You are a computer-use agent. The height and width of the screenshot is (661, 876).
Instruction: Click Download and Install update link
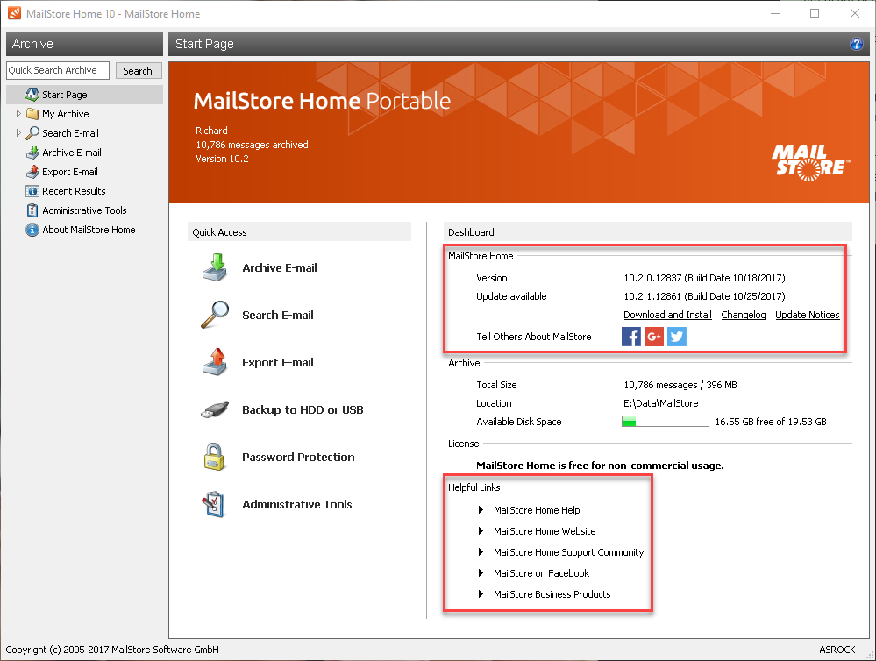point(667,315)
